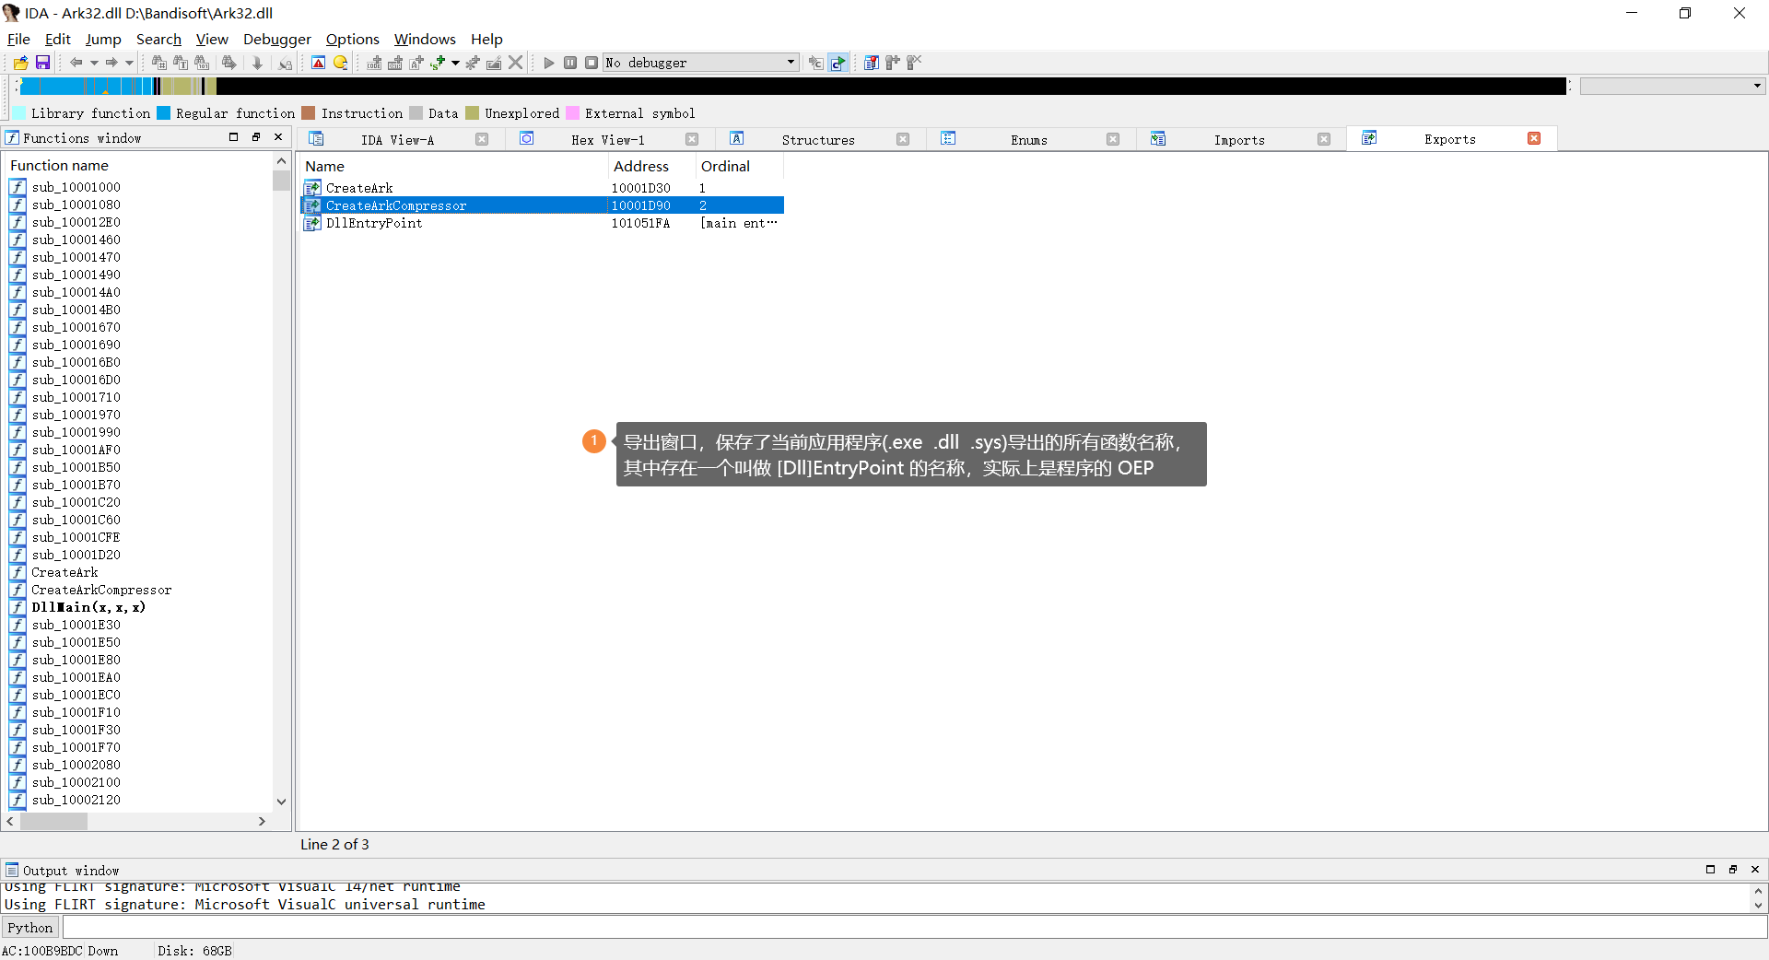Click the convert-to-string toolbar icon
Screen dimensions: 1769x960
pos(416,63)
